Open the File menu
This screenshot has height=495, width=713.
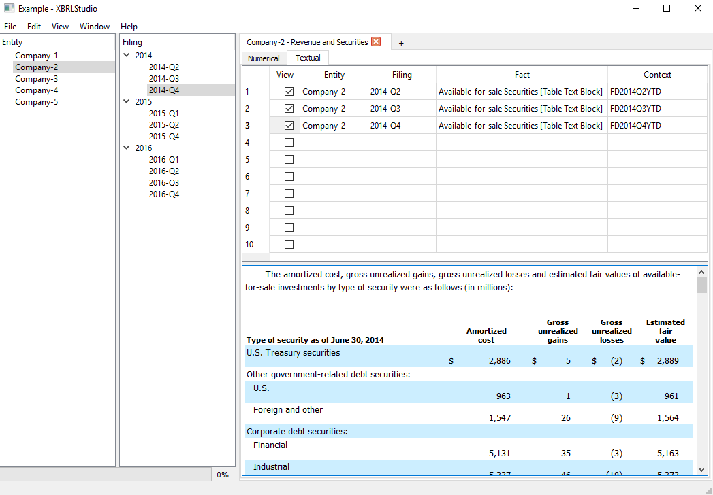coord(10,27)
